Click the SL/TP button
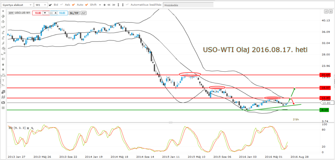The height and width of the screenshot is (160, 335). coord(74,13)
